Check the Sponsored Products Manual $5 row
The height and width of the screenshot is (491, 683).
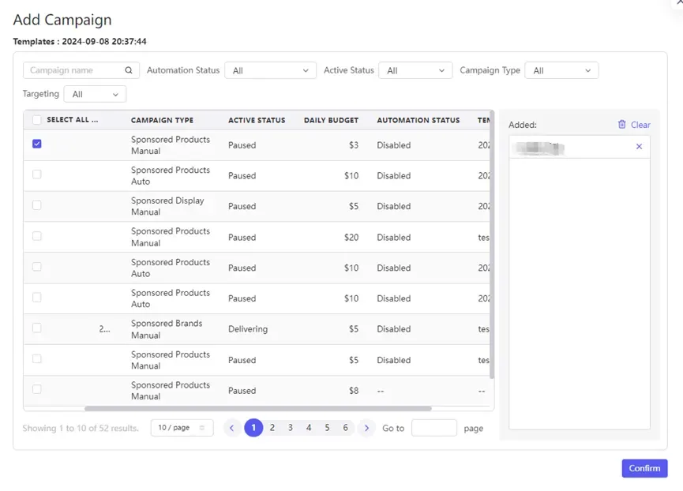37,358
